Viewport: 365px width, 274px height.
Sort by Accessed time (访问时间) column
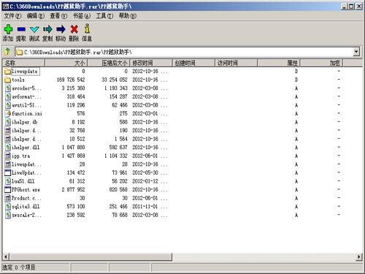tap(236, 63)
